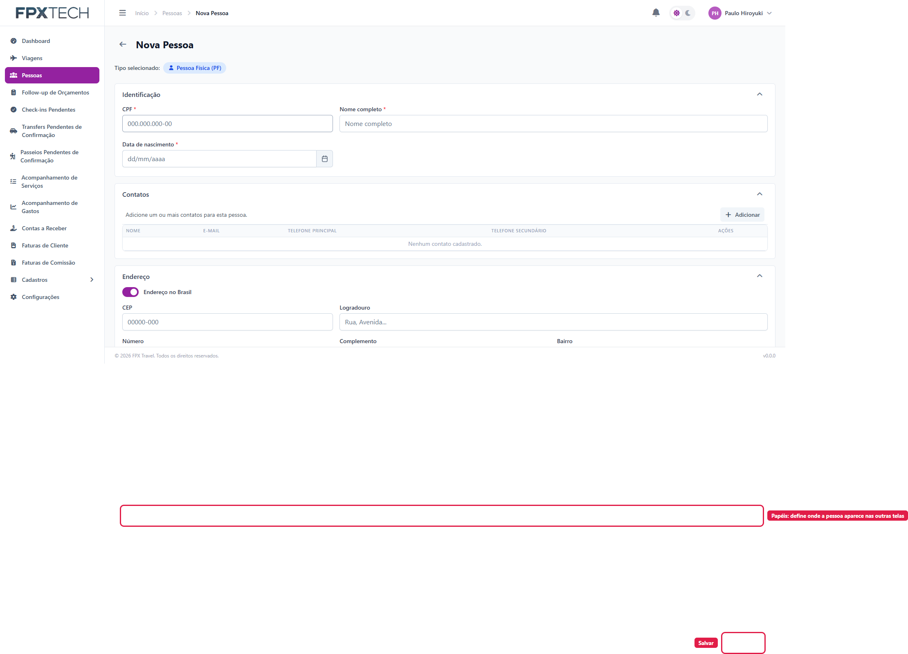Open Configurações in the sidebar
This screenshot has height=654, width=908.
(52, 297)
